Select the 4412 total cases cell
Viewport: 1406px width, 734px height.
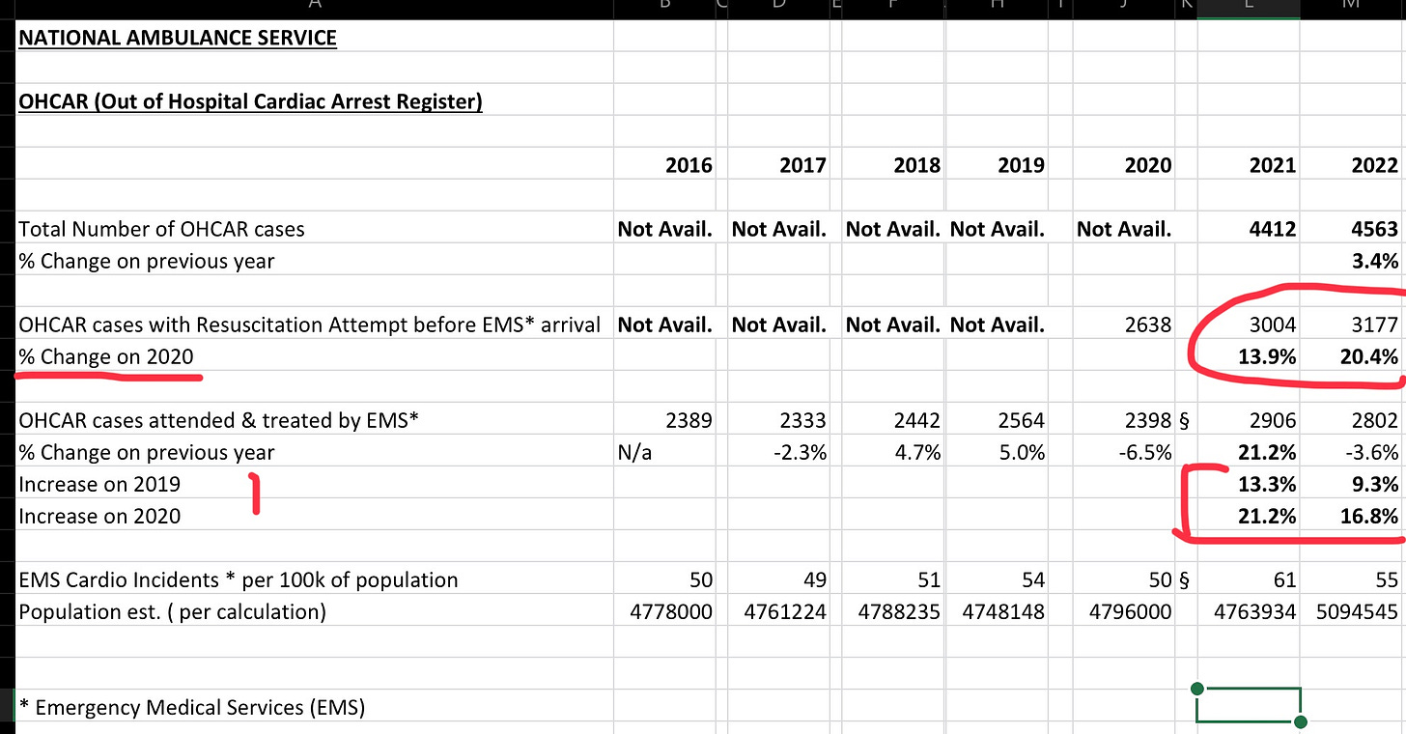1273,229
